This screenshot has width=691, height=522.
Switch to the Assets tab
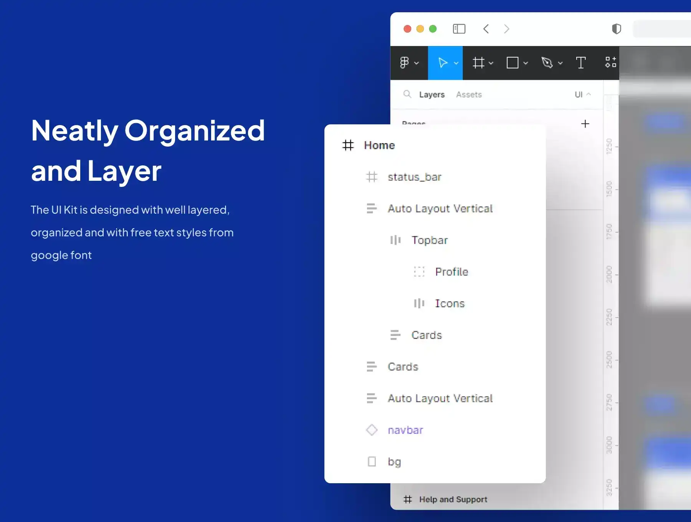tap(469, 94)
